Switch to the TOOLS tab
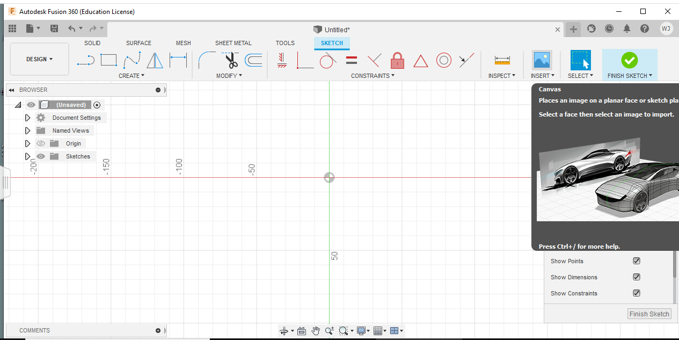This screenshot has width=679, height=340. point(285,43)
